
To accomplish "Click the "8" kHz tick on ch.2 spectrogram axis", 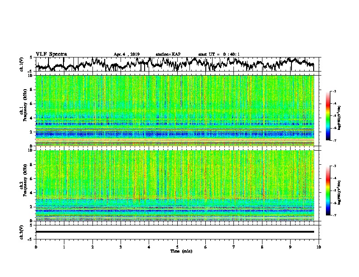I will coord(32,165).
